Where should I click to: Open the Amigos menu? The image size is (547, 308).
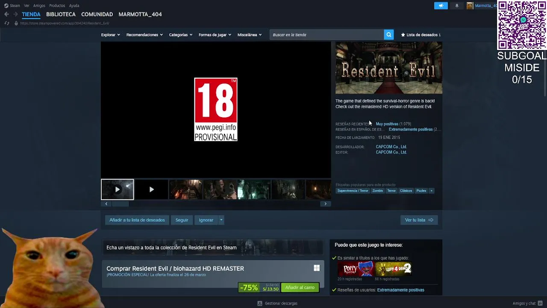click(x=39, y=6)
